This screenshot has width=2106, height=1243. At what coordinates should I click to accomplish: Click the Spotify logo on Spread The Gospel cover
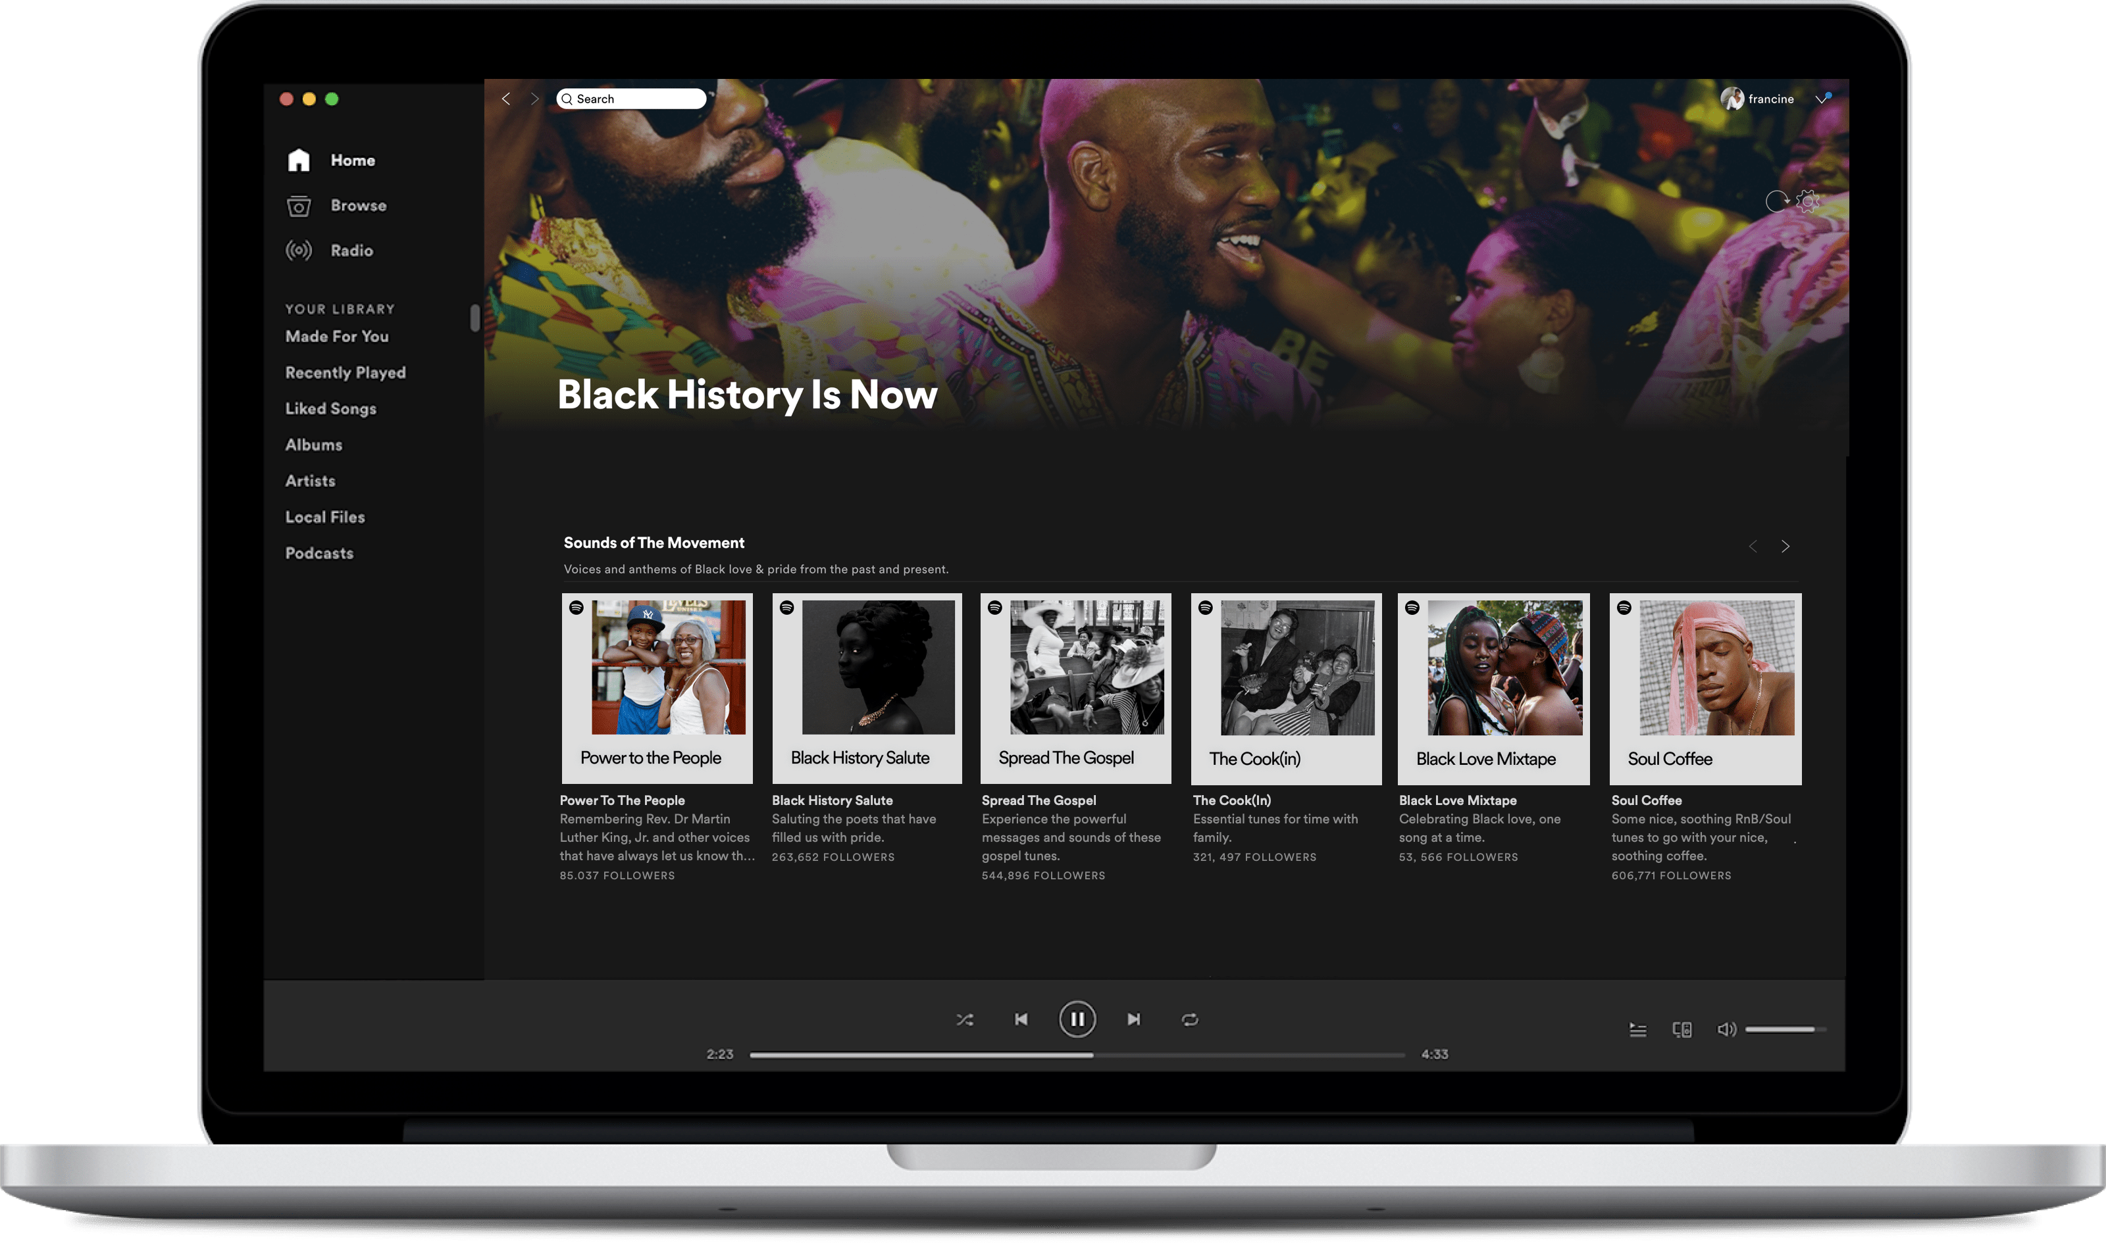(995, 608)
